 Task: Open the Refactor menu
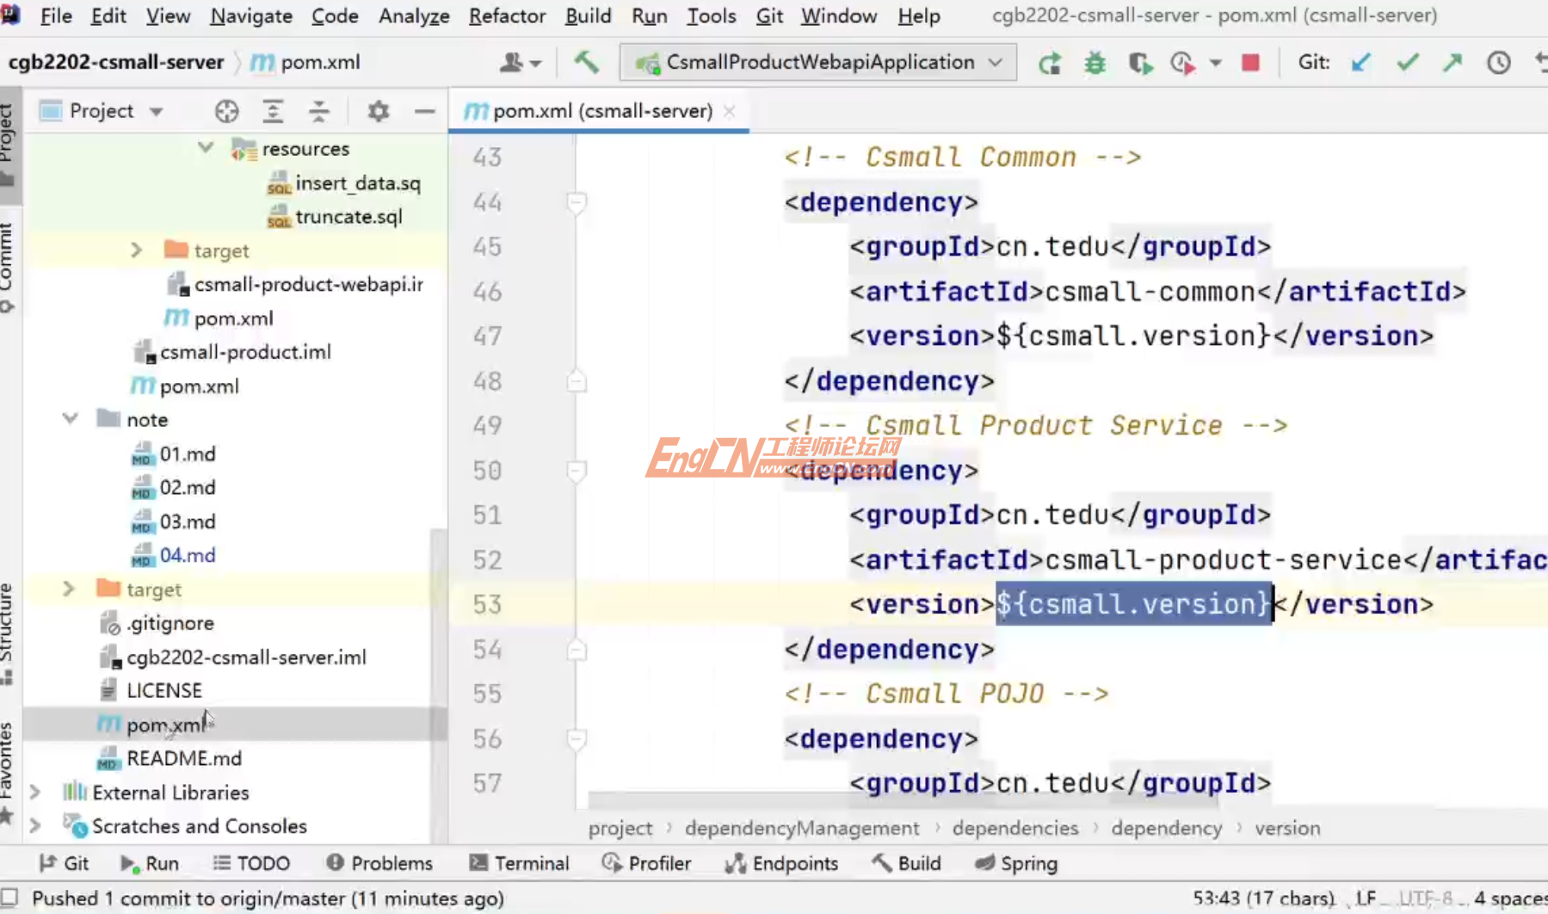pos(506,15)
